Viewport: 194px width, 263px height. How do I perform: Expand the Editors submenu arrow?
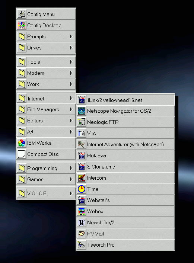(71, 121)
